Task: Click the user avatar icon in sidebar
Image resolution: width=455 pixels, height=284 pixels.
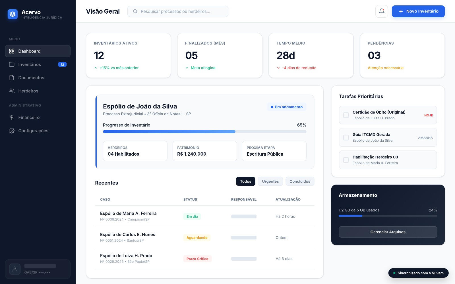Action: coord(15,269)
